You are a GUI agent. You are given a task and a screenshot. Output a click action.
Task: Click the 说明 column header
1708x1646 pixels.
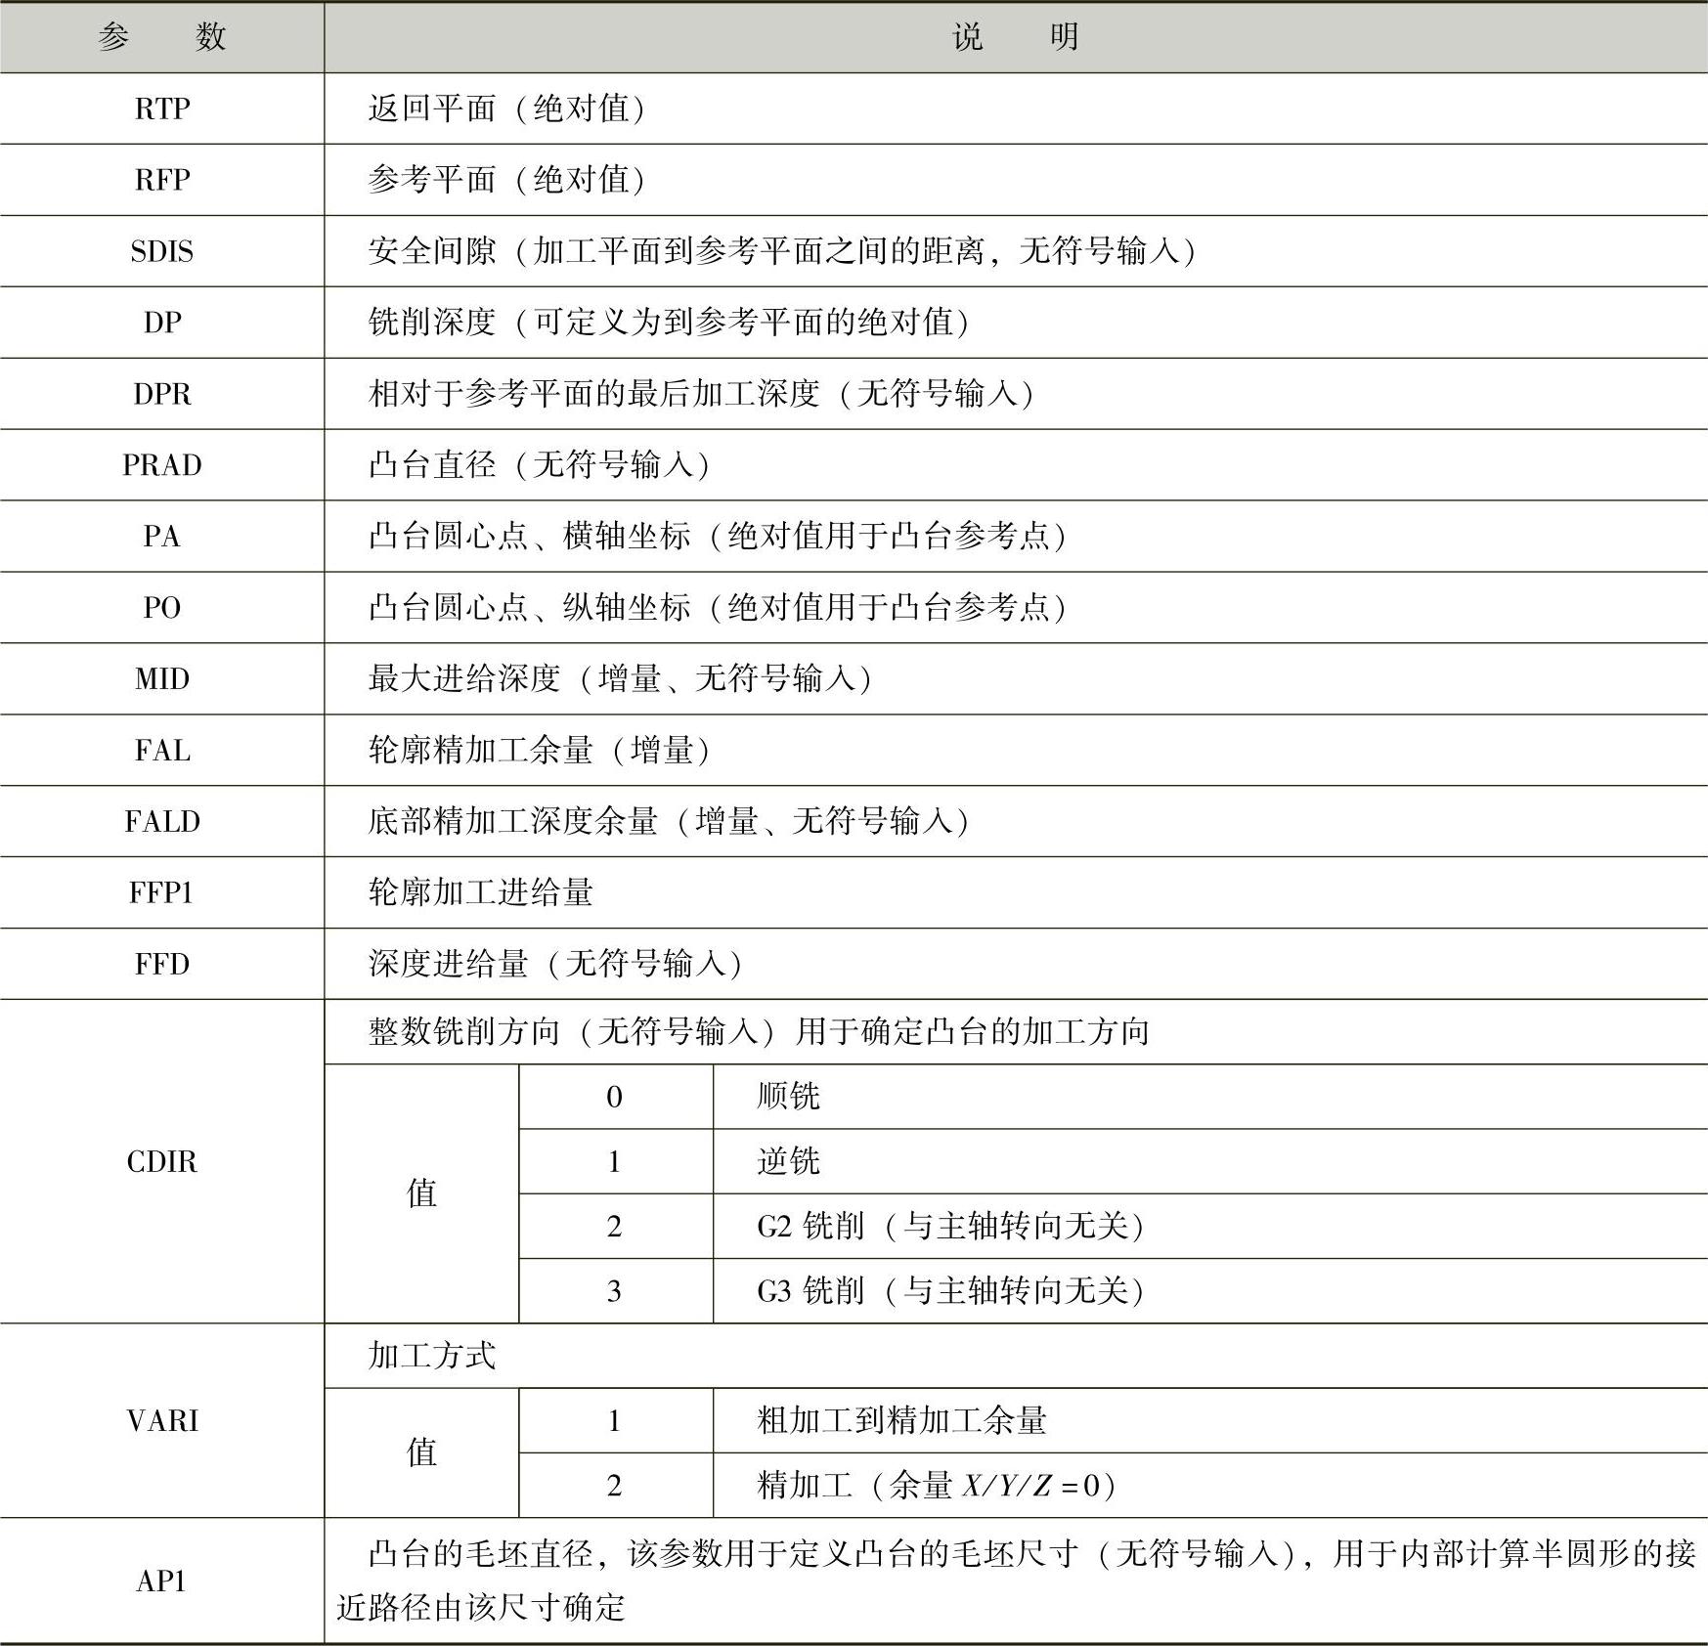[x=1016, y=37]
